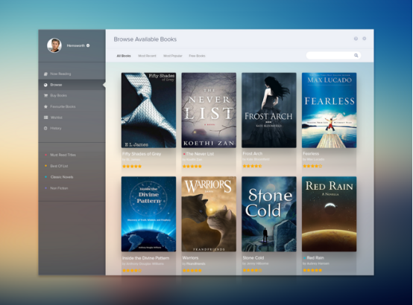Select the Browse globe icon
The height and width of the screenshot is (305, 413).
[45, 85]
